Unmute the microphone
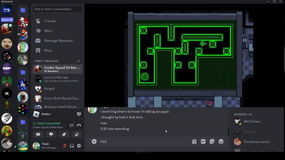 [x=65, y=146]
